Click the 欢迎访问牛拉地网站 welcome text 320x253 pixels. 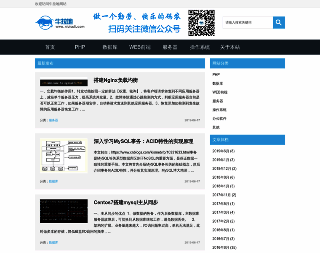pos(51,4)
